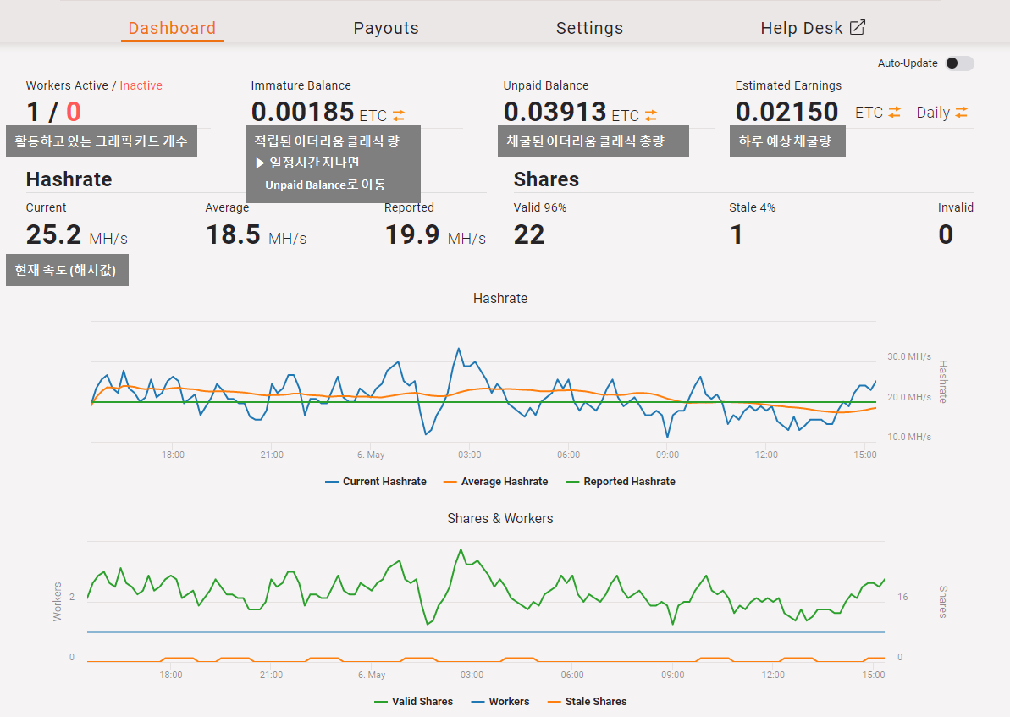Swap currency icon beside Estimated Earnings ETC
This screenshot has width=1010, height=717.
click(x=894, y=112)
